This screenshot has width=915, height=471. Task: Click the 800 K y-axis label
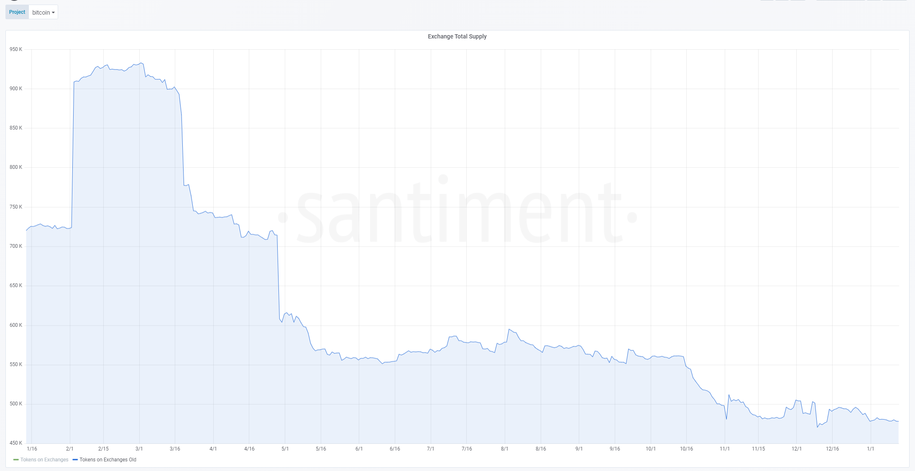coord(16,167)
